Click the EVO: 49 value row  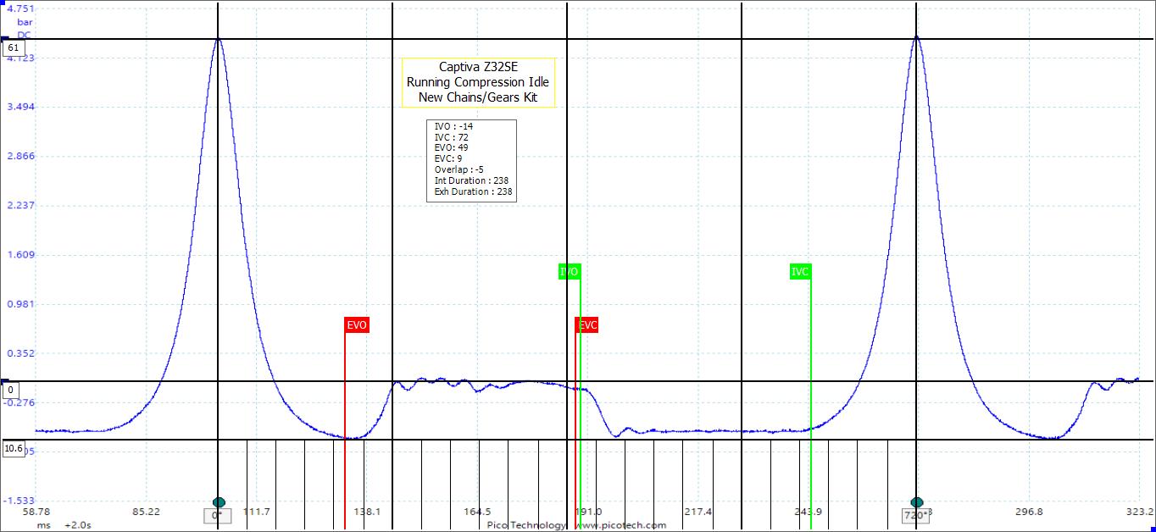click(451, 147)
